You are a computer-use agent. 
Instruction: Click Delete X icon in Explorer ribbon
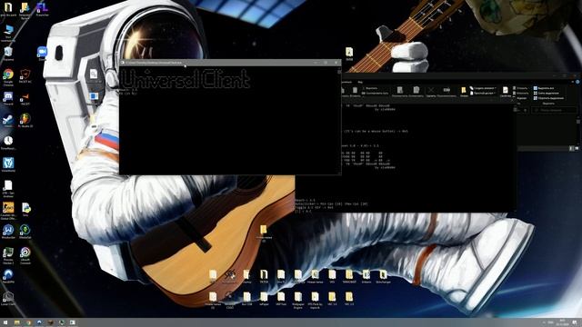coord(431,90)
